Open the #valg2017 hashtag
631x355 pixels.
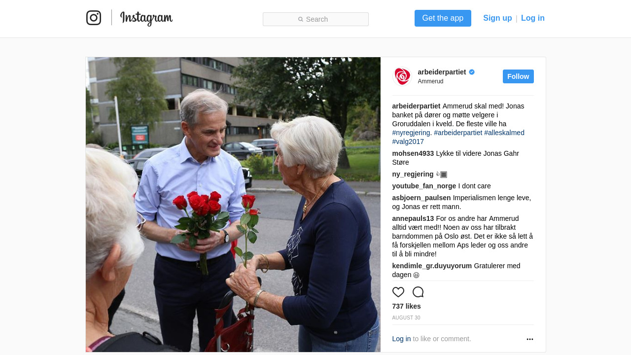point(408,142)
